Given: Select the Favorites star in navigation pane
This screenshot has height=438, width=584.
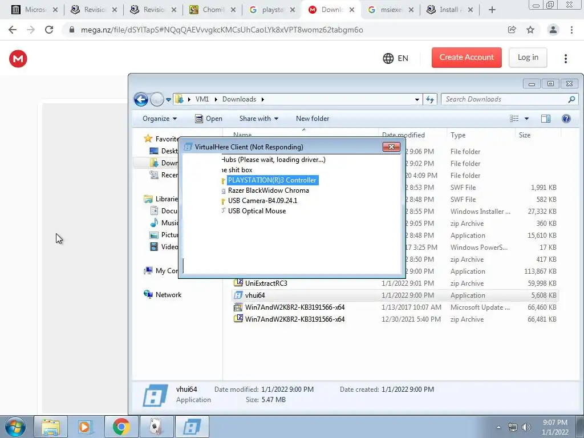Looking at the screenshot, I should pyautogui.click(x=148, y=139).
